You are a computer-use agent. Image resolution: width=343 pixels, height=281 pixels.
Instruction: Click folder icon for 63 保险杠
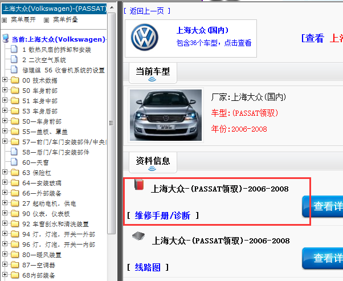coord(15,173)
